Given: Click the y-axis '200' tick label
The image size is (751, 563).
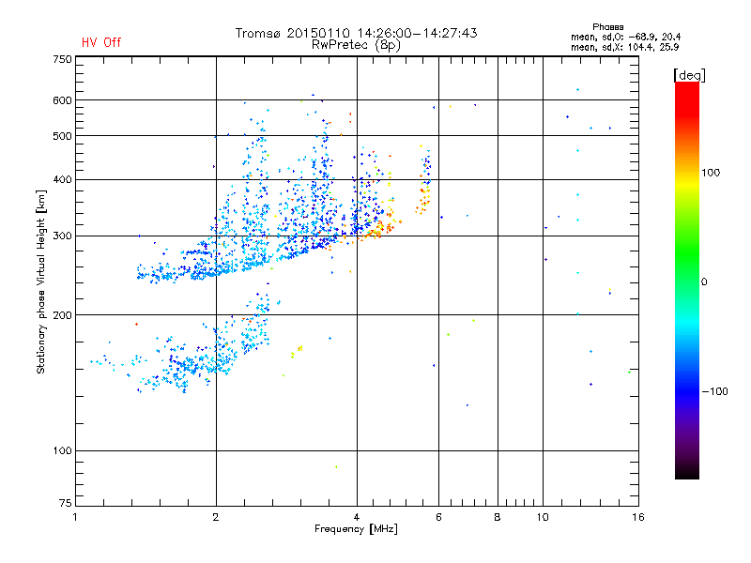Looking at the screenshot, I should coord(62,315).
